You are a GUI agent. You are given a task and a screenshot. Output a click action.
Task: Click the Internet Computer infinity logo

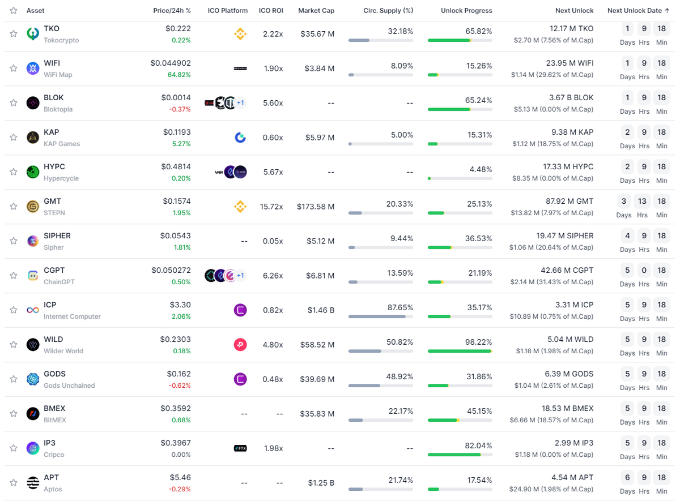[33, 310]
